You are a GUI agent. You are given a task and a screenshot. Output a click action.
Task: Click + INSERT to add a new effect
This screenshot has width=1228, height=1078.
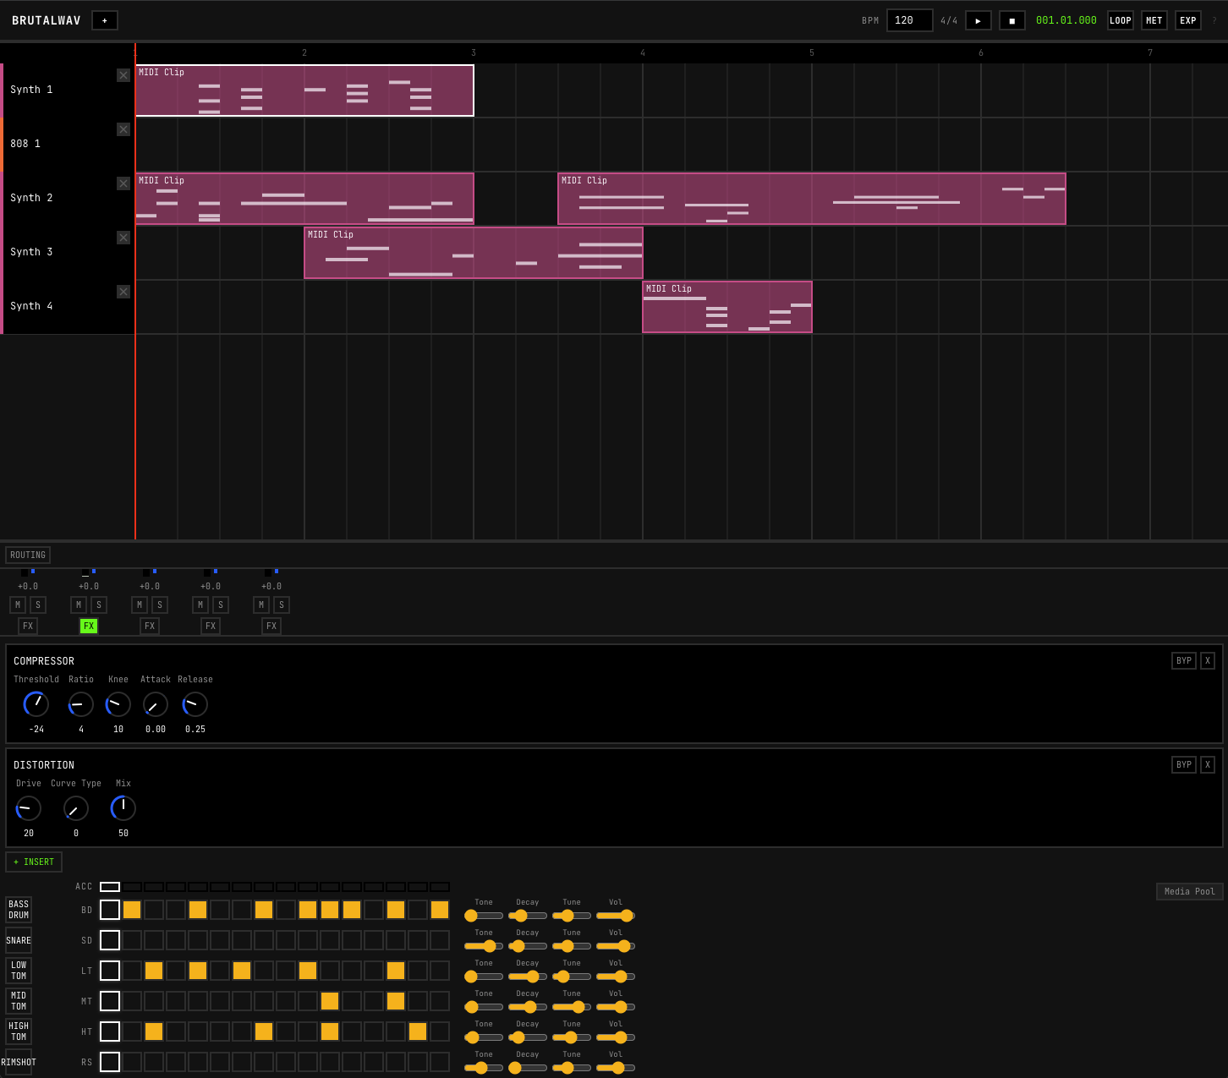pos(34,862)
